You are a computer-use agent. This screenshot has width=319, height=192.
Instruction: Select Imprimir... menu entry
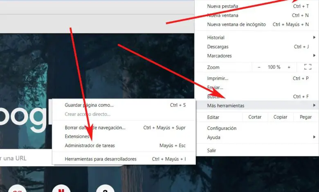pyautogui.click(x=257, y=78)
